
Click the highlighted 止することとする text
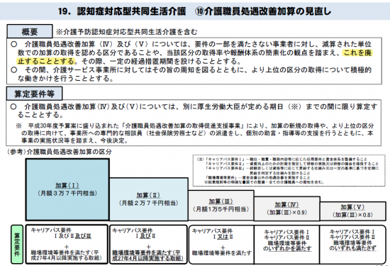[x=46, y=61]
